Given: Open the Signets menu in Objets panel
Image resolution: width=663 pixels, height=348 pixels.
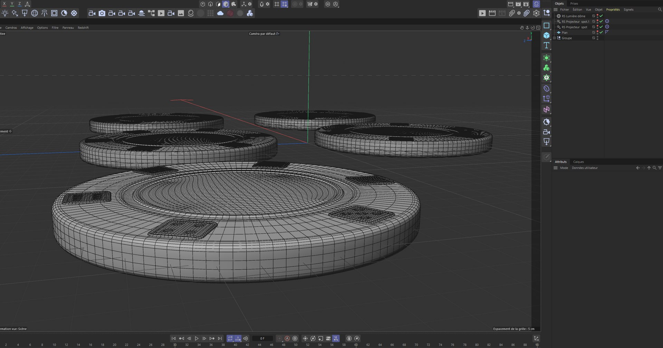Looking at the screenshot, I should coord(628,10).
